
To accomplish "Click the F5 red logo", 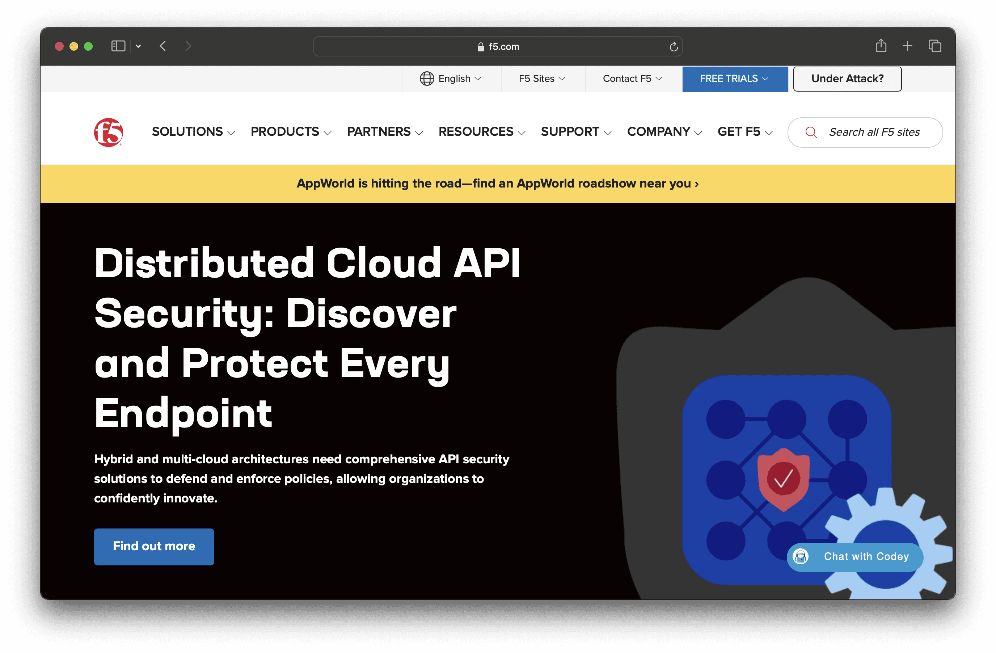I will coord(108,132).
